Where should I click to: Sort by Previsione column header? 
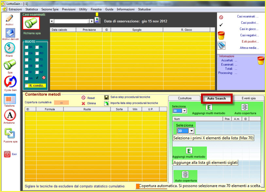[x=89, y=30]
